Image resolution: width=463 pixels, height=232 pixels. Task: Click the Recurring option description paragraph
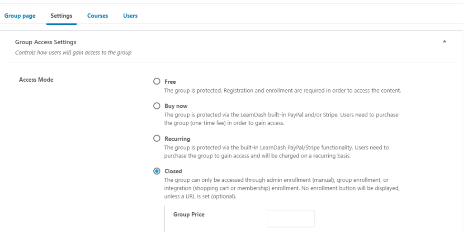coord(276,152)
